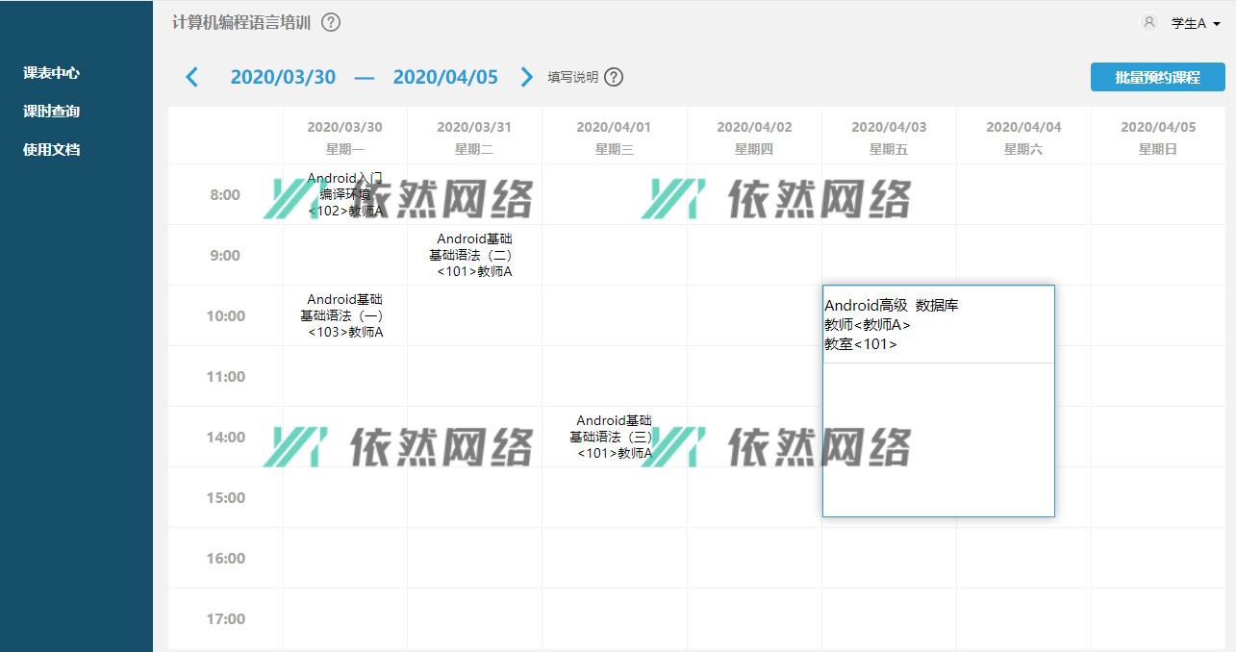This screenshot has width=1236, height=652.
Task: Click the end date 2020/04/05 in header
Action: coord(445,77)
